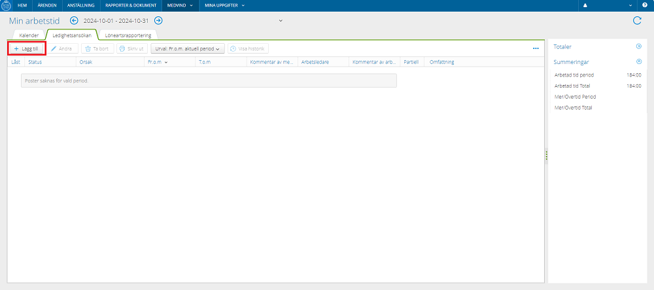Click the KTH logo icon
Screen dimensions: 654x290
6,5
